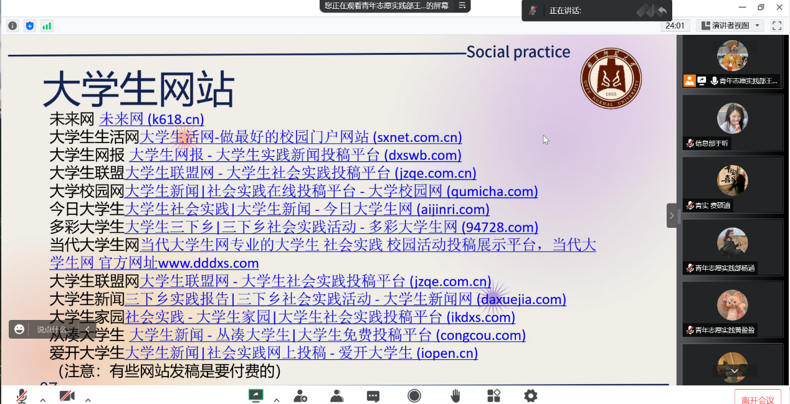Open the meeting info icon
The width and height of the screenshot is (790, 404).
(12, 26)
